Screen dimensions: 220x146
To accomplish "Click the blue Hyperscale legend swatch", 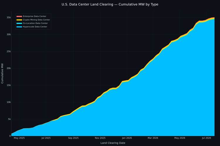I will [19, 27].
